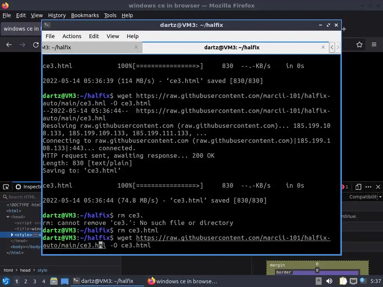The height and width of the screenshot is (287, 383).
Task: Open Firefox Bookmarks menu
Action: (x=85, y=15)
